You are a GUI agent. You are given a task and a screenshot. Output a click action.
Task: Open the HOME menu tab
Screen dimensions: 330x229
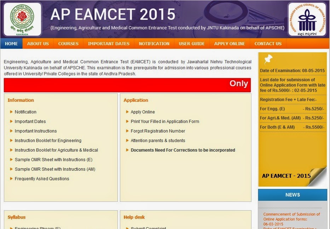pos(11,44)
